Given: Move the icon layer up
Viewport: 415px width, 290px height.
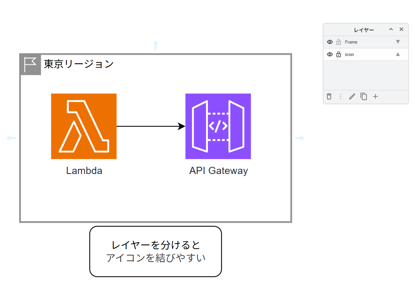Looking at the screenshot, I should [x=398, y=54].
